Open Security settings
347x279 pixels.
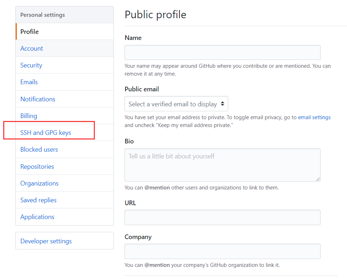point(65,65)
